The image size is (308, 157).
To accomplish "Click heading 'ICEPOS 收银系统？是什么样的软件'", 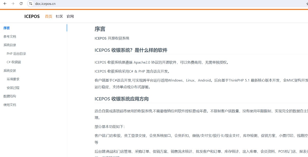I will 131,50.
